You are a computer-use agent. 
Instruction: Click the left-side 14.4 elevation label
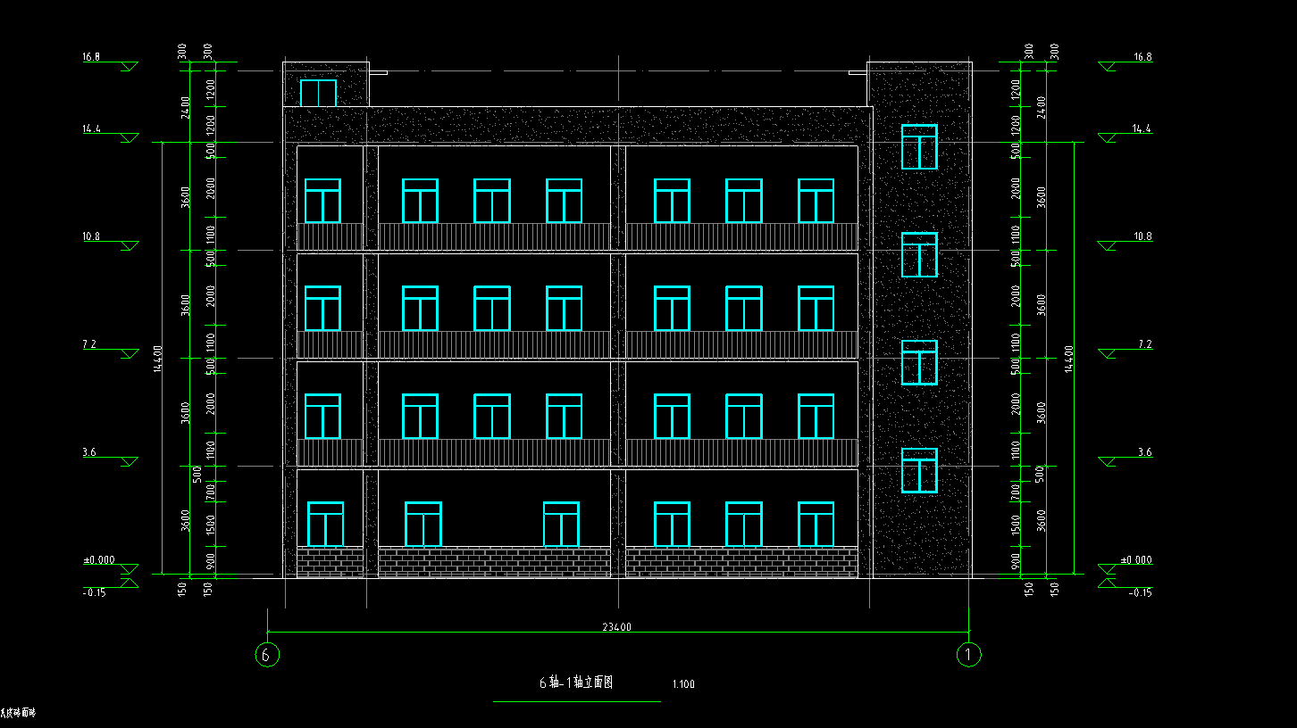(91, 129)
